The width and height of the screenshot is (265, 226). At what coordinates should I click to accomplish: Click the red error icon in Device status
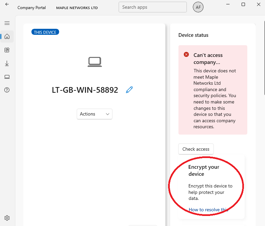(x=186, y=55)
